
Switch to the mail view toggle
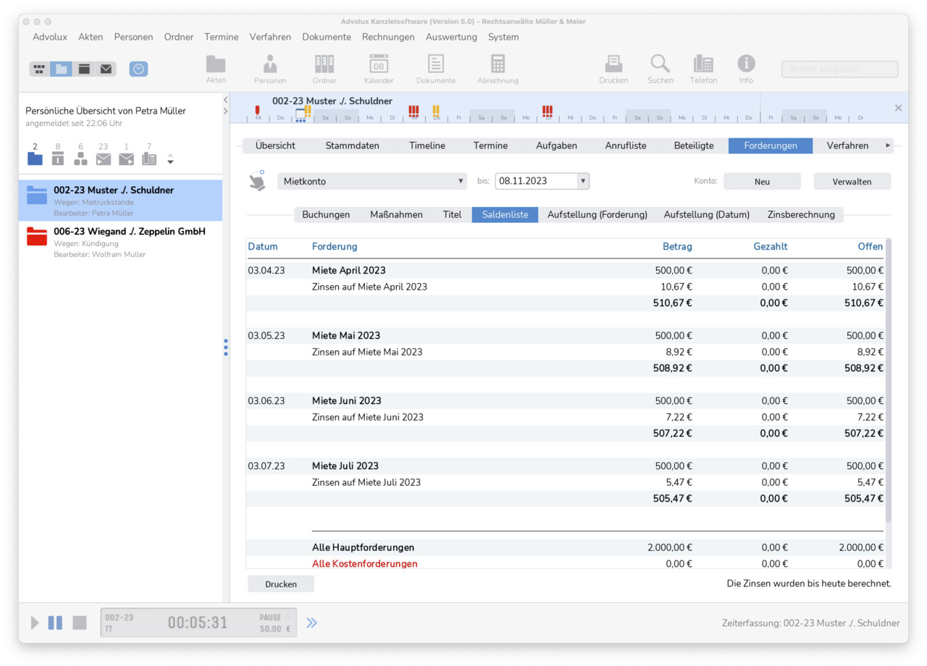pyautogui.click(x=106, y=69)
